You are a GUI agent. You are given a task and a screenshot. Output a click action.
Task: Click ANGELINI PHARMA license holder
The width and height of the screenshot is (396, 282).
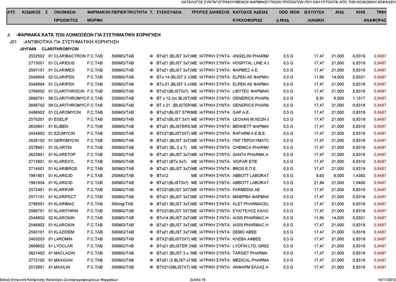(250, 56)
